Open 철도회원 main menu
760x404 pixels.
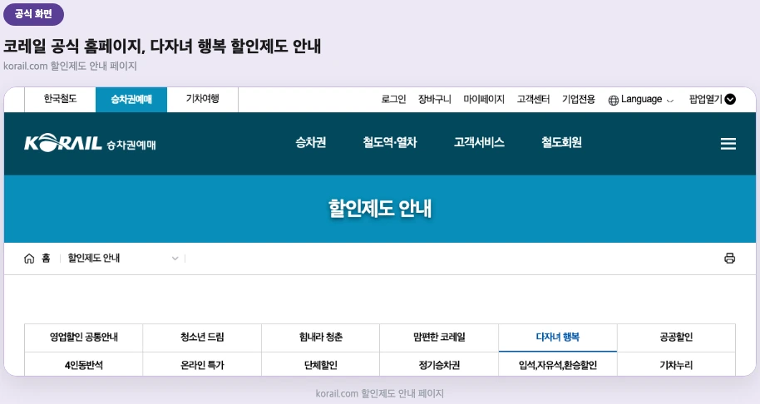(x=561, y=142)
